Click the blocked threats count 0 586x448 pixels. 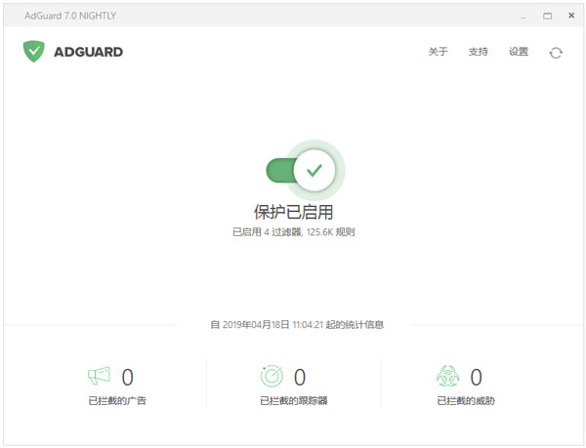tap(477, 377)
